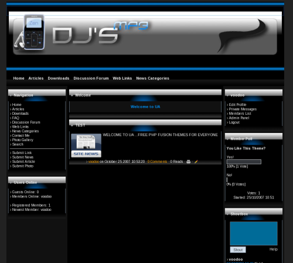Collapse the voodoo user panel arrow
The height and width of the screenshot is (263, 293).
pos(227,95)
